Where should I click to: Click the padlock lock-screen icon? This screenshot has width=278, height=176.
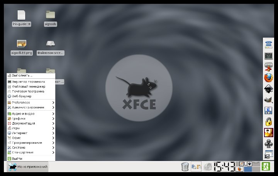tap(268, 122)
